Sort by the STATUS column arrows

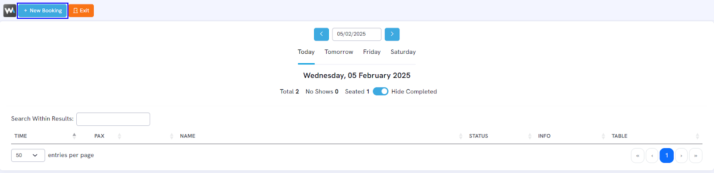(530, 136)
